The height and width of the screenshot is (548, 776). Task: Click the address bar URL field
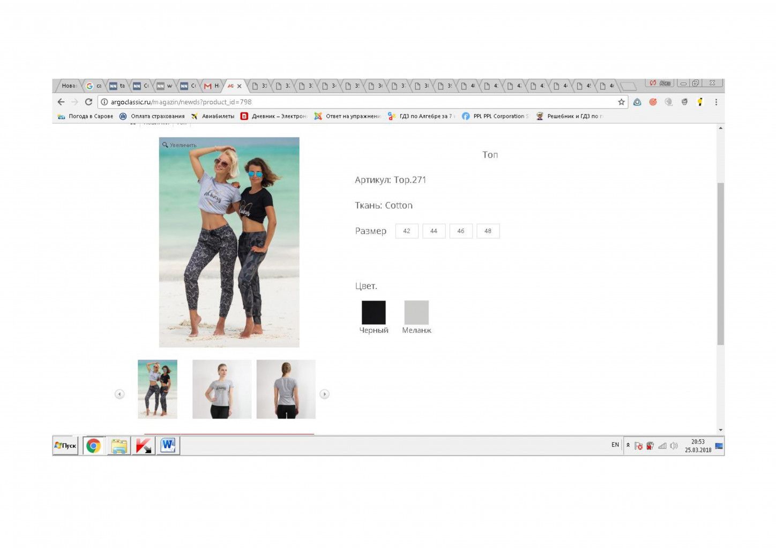pos(359,102)
